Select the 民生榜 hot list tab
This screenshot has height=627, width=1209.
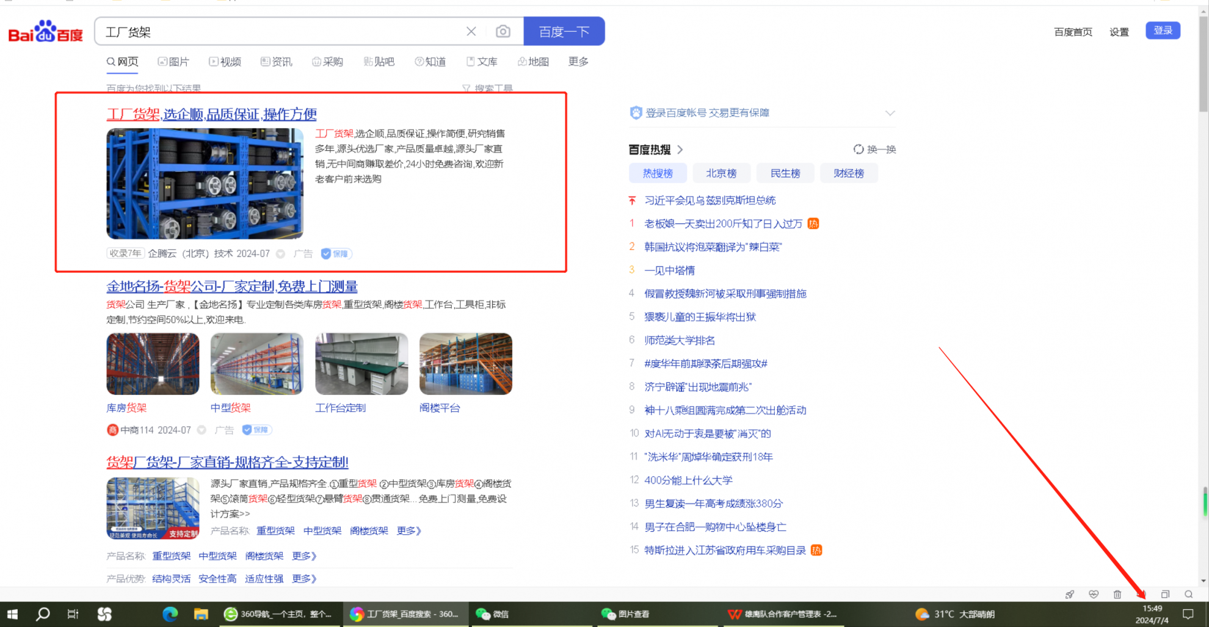(785, 173)
